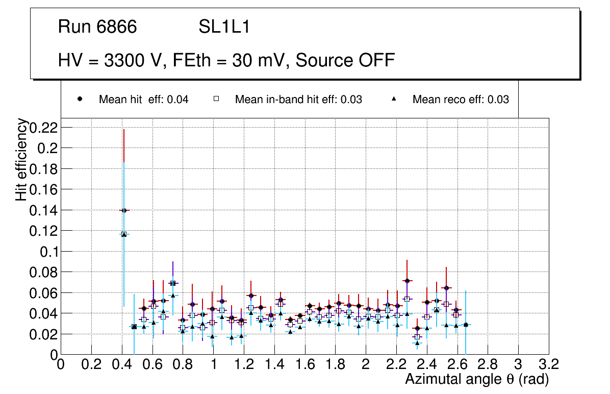Image resolution: width=610 pixels, height=394 pixels.
Task: Click the filled circle legend marker
Action: (80, 100)
